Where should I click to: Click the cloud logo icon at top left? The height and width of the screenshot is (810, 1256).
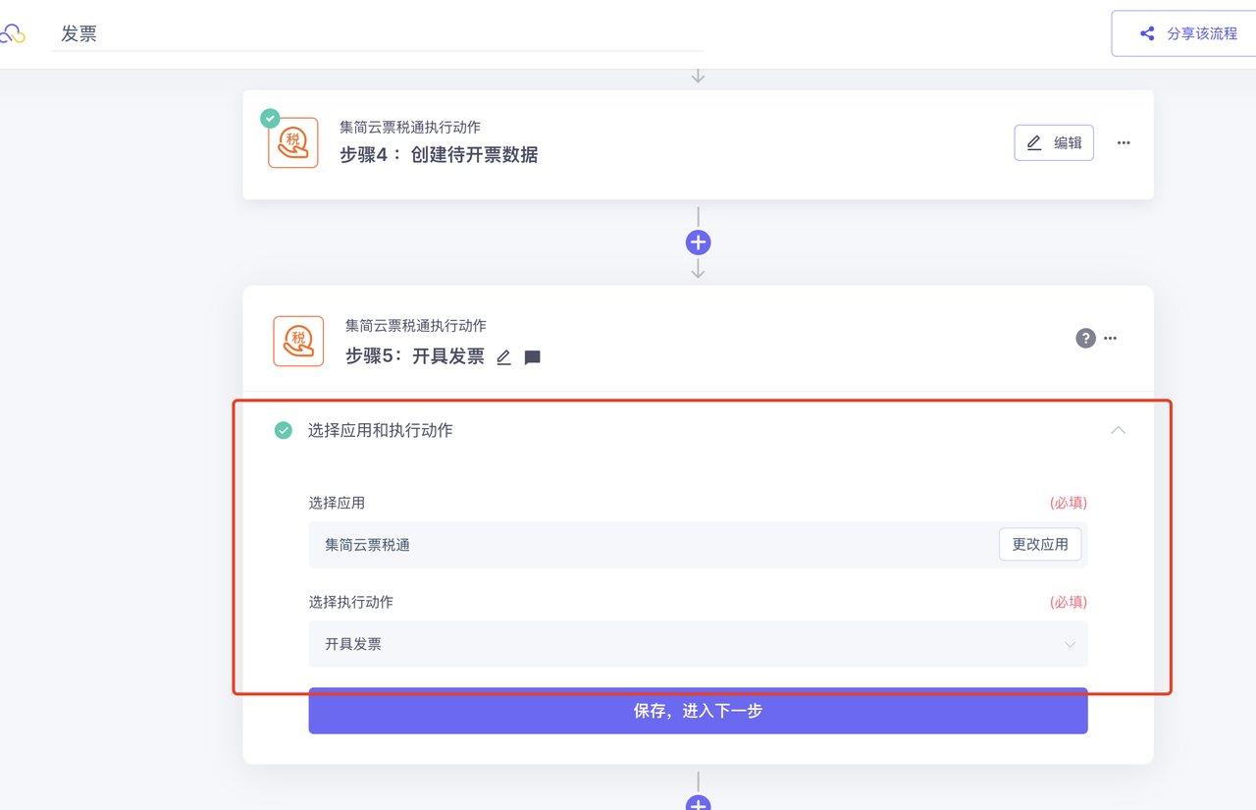coord(12,33)
